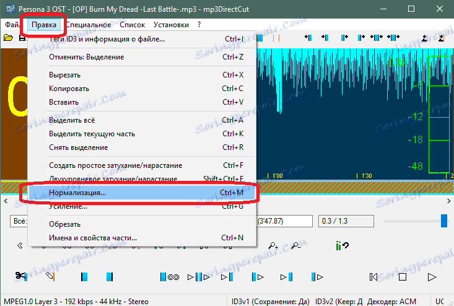
Task: Choose Снять выделение
Action: click(x=142, y=147)
